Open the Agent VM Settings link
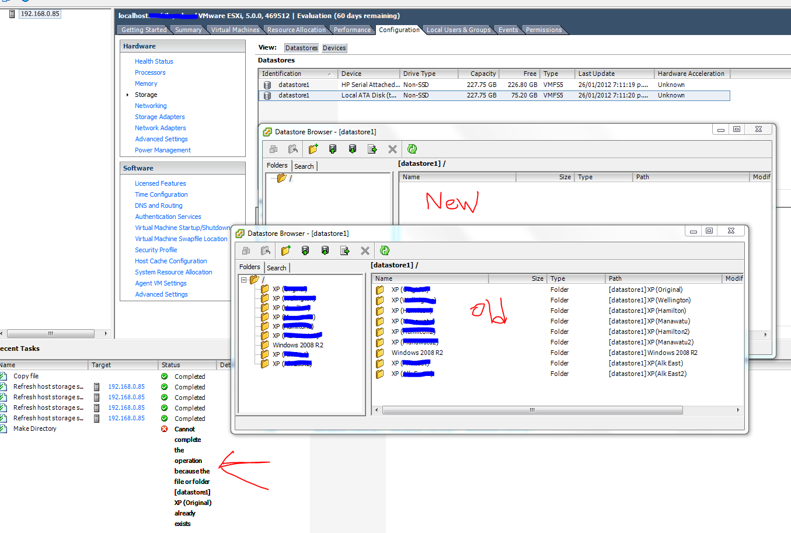This screenshot has width=791, height=533. pyautogui.click(x=161, y=283)
